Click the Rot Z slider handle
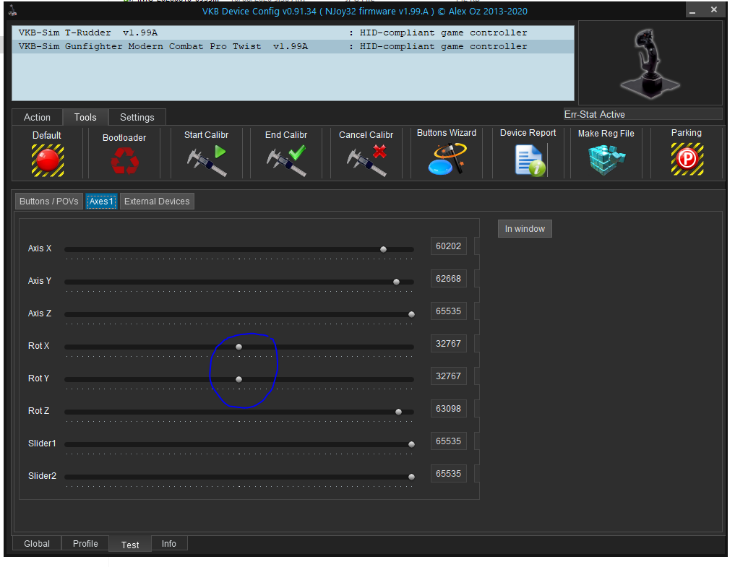This screenshot has width=735, height=567. pos(398,412)
